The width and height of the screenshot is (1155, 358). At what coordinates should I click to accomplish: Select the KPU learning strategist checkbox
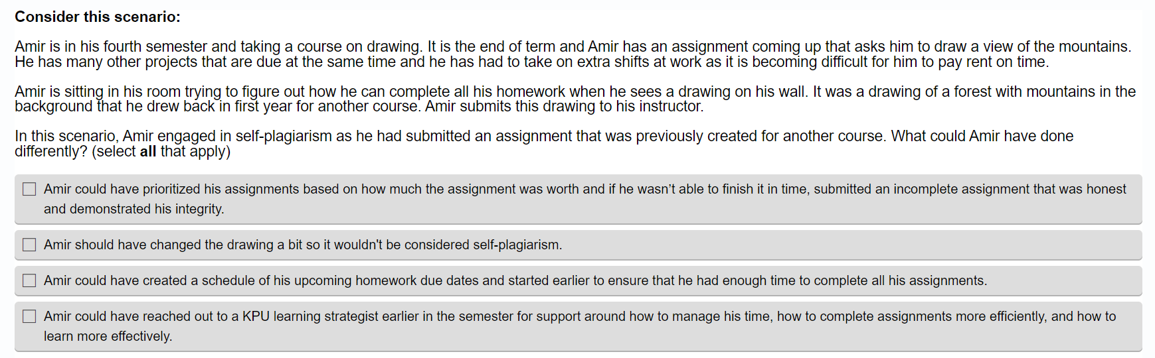click(x=29, y=316)
